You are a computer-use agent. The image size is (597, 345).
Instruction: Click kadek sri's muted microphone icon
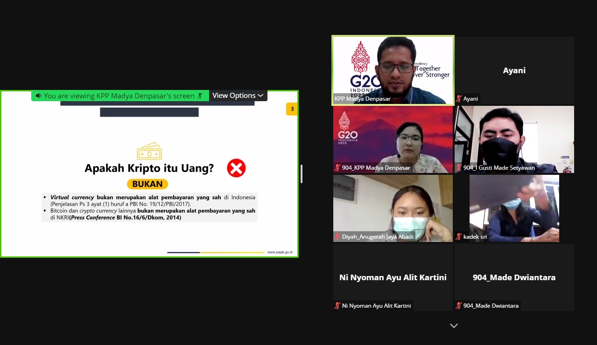[x=459, y=237]
